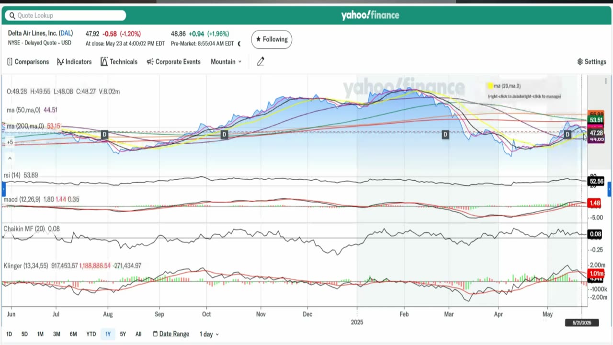Image resolution: width=613 pixels, height=345 pixels.
Task: Click the Corporate Events megaphone icon
Action: pyautogui.click(x=150, y=62)
